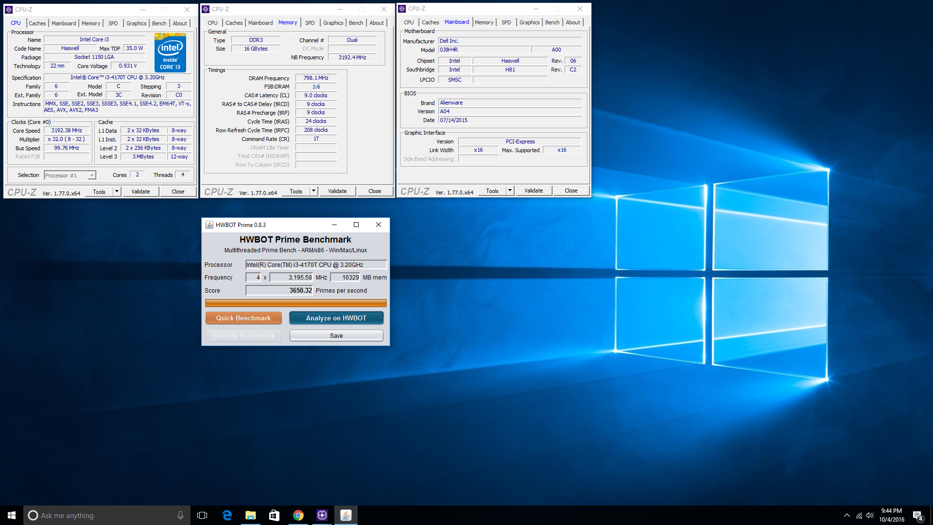Viewport: 933px width, 525px height.
Task: Click the Cortana circle icon
Action: coord(33,515)
